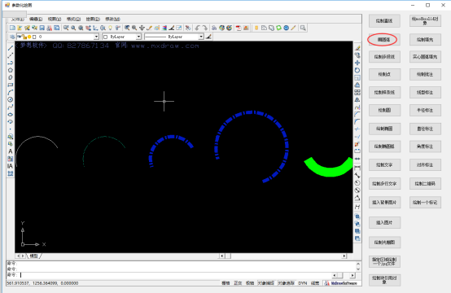
Task: Click the Rotate icon in right toolbar
Action: point(357,70)
